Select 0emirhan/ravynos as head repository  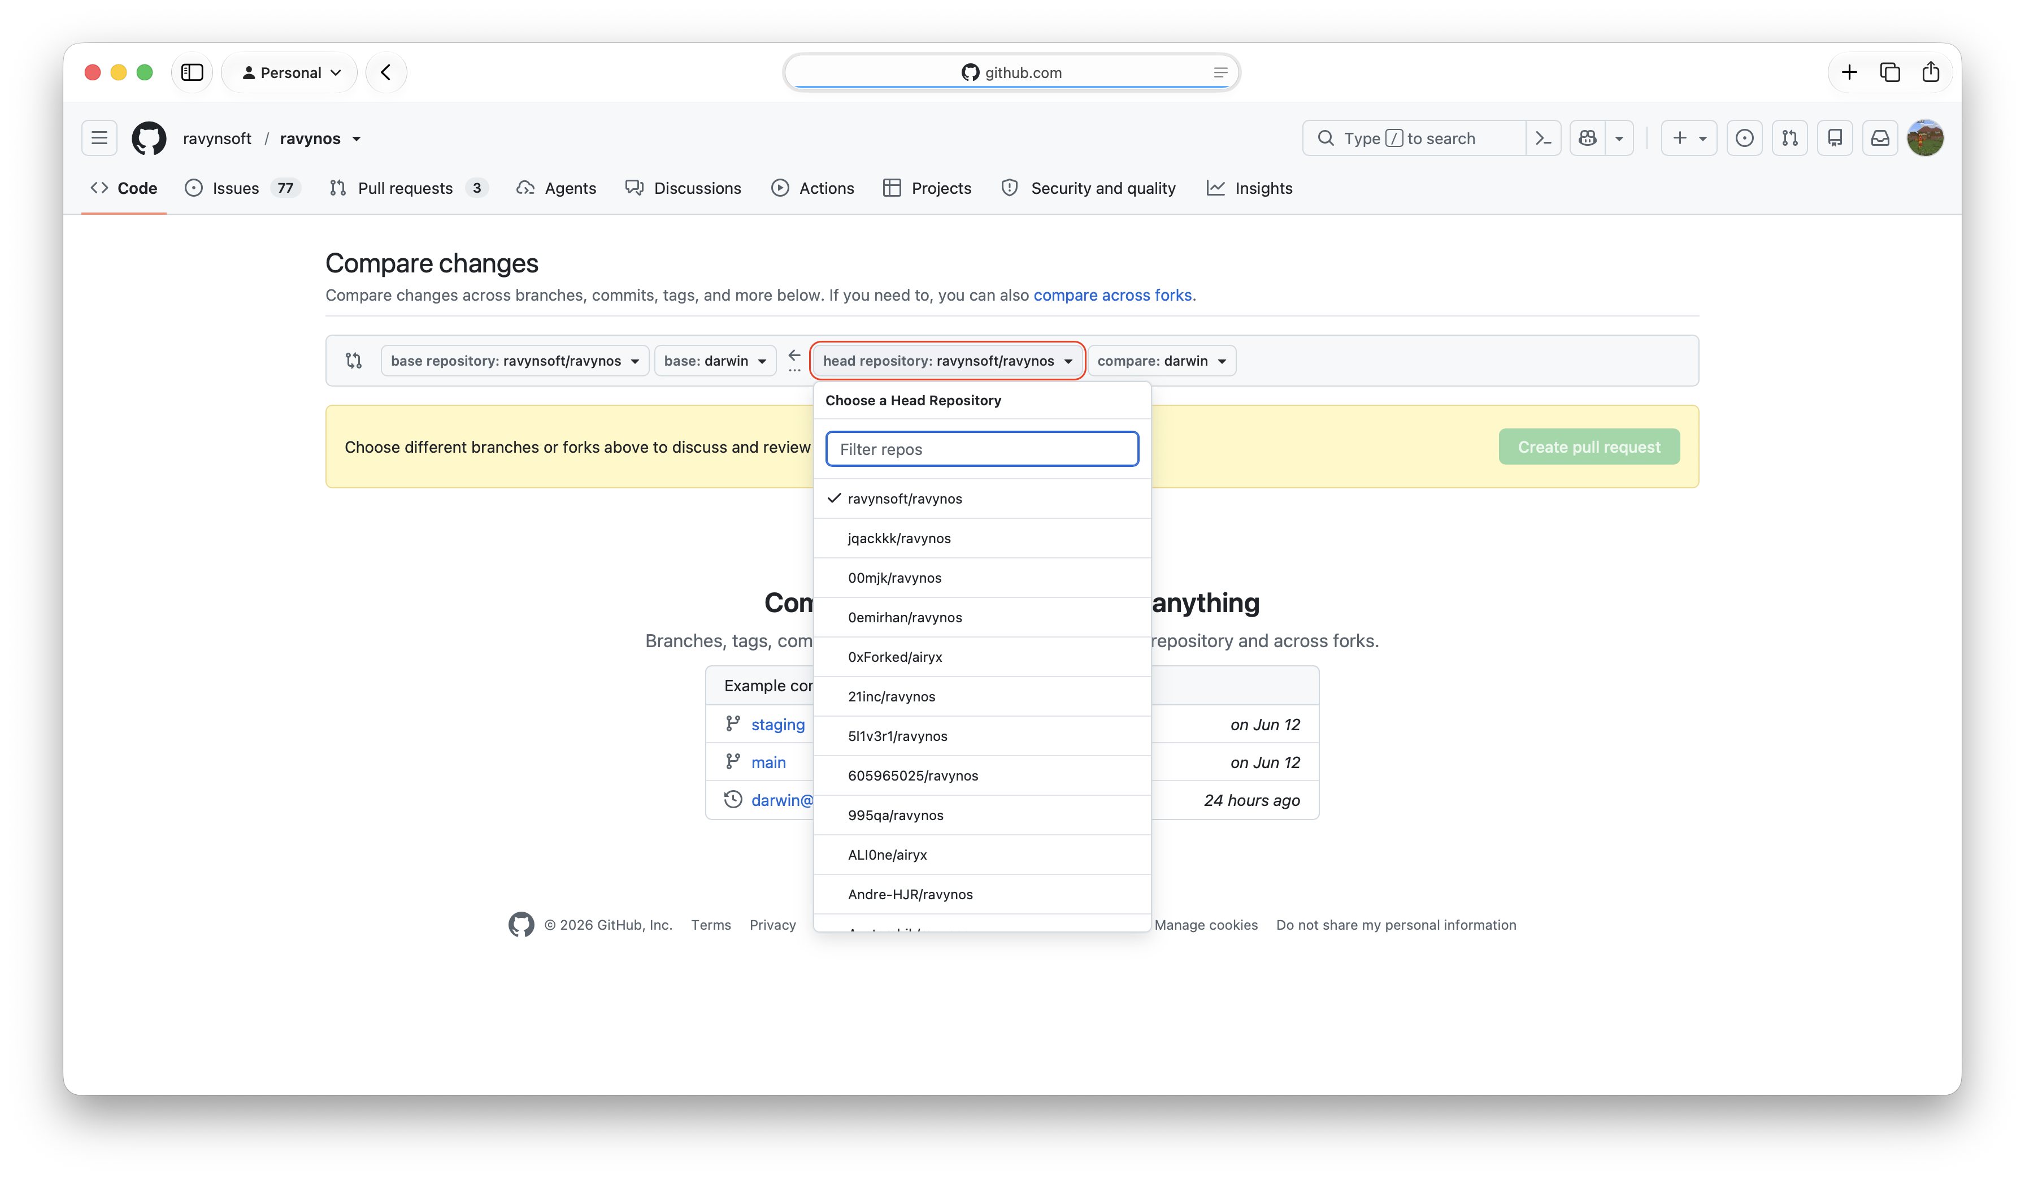[982, 617]
